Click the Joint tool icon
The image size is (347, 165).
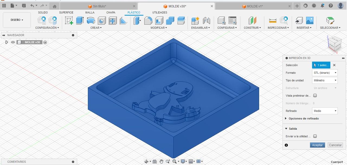pyautogui.click(x=207, y=21)
